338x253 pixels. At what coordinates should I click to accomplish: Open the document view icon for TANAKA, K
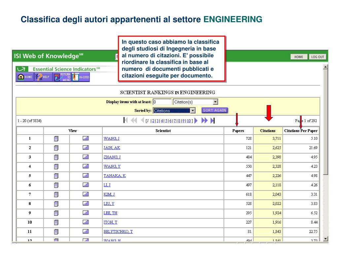pos(56,176)
